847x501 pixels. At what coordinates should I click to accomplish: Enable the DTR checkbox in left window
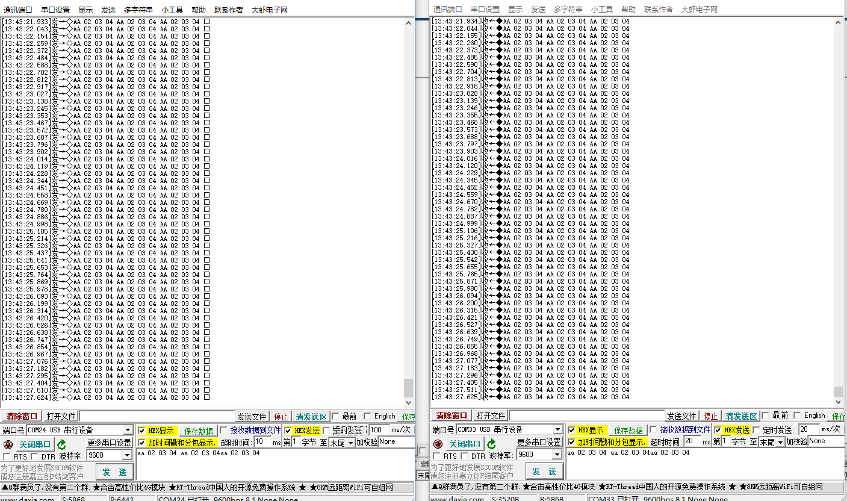point(35,456)
